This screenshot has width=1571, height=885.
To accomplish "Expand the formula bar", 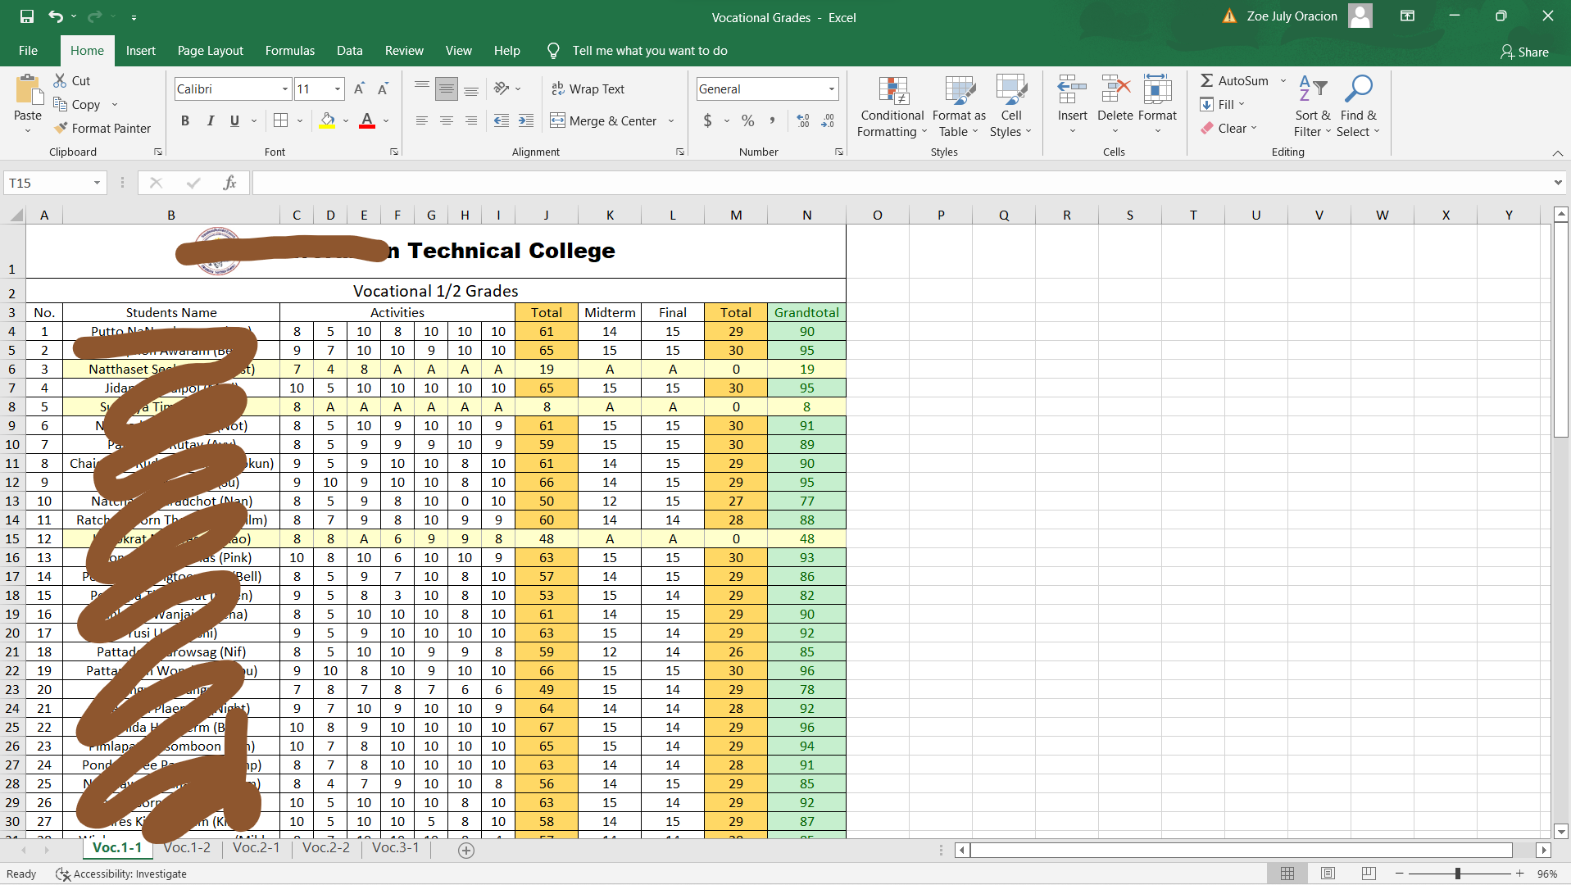I will click(1558, 183).
